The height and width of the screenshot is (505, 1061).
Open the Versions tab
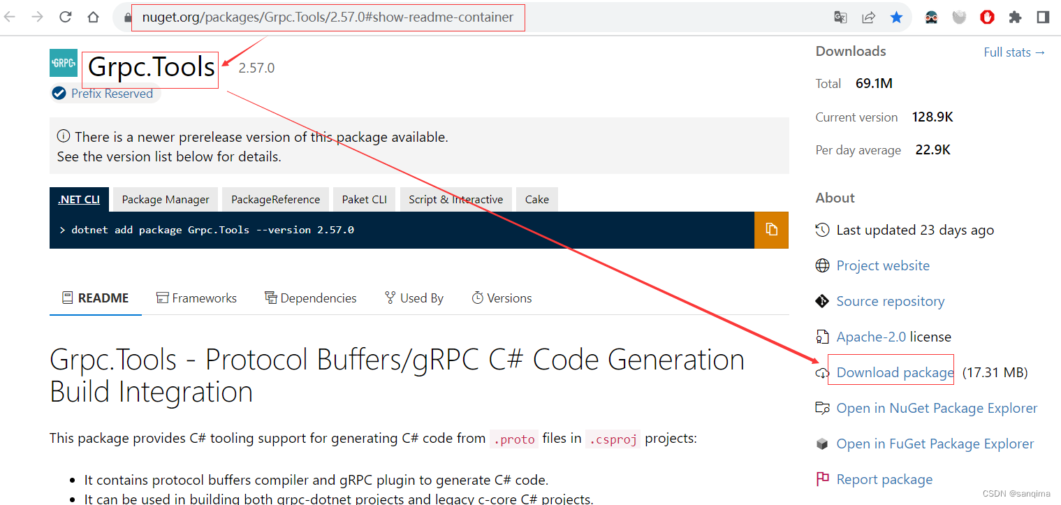pos(502,298)
